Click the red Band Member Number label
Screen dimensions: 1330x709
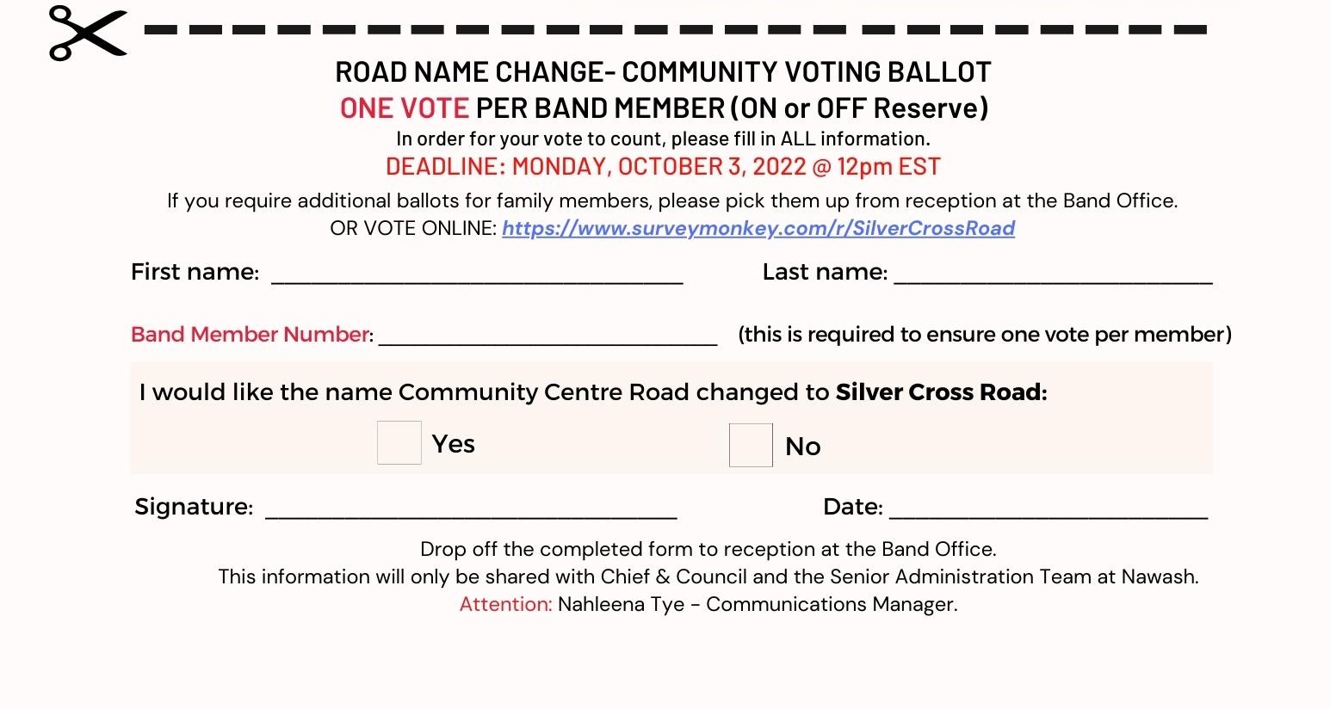[250, 335]
